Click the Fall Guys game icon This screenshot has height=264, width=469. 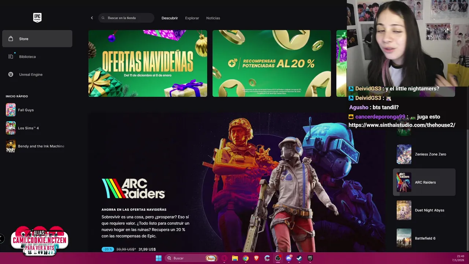(11, 110)
